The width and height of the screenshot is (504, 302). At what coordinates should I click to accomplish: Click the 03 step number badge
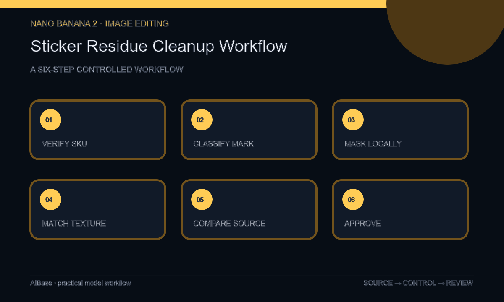tap(353, 120)
